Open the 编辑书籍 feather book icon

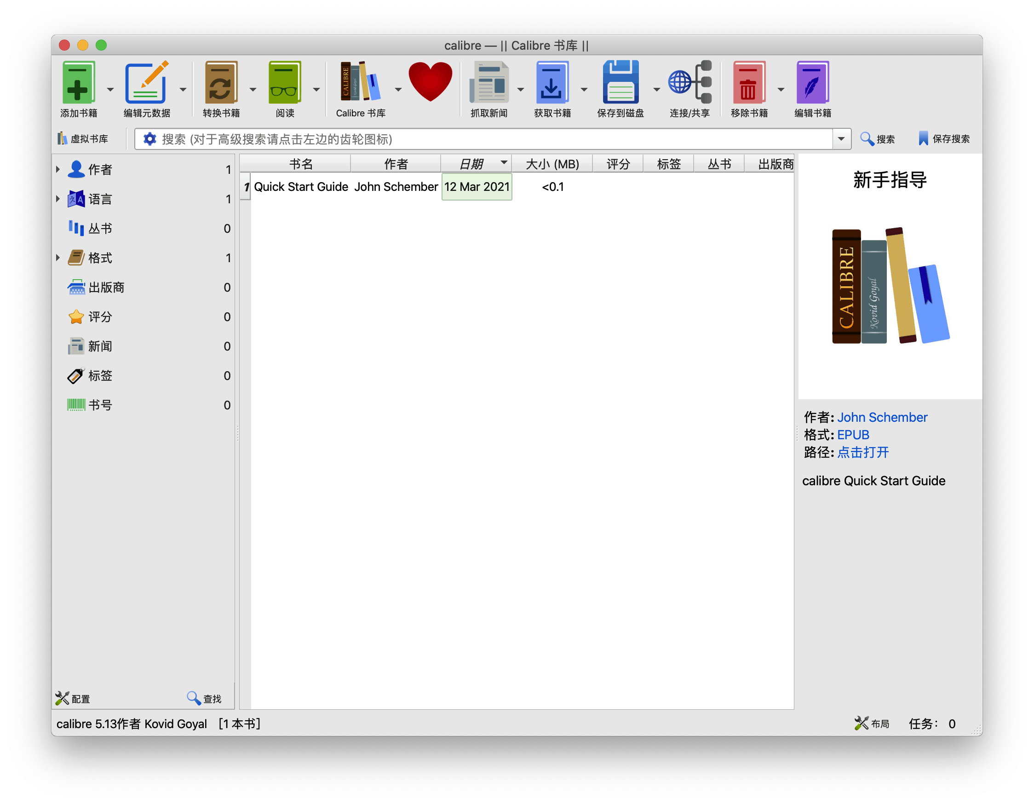coord(812,83)
